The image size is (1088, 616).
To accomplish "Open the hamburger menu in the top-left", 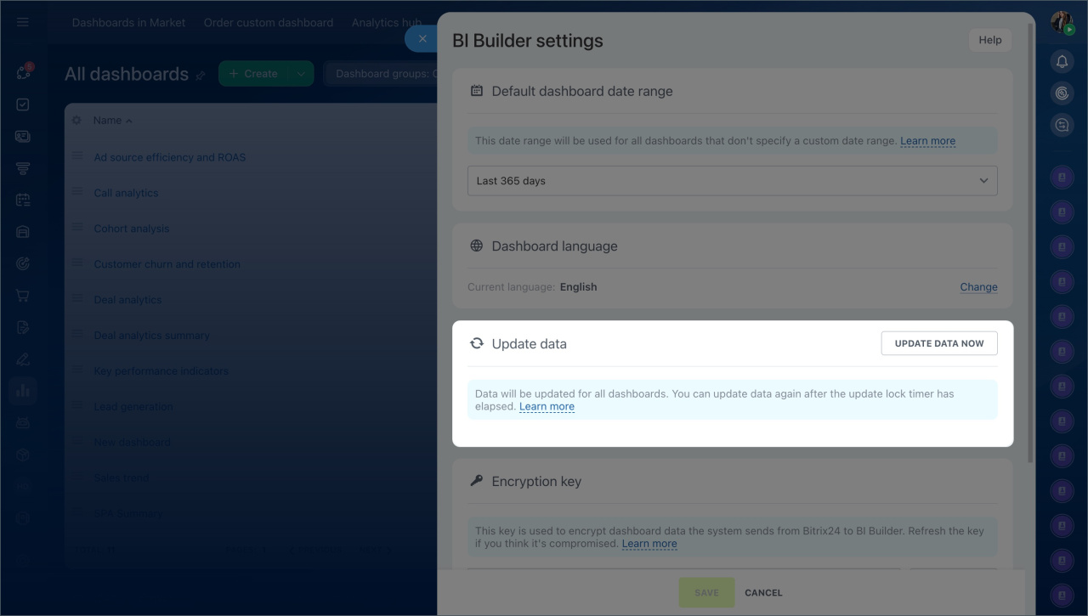I will click(x=23, y=22).
